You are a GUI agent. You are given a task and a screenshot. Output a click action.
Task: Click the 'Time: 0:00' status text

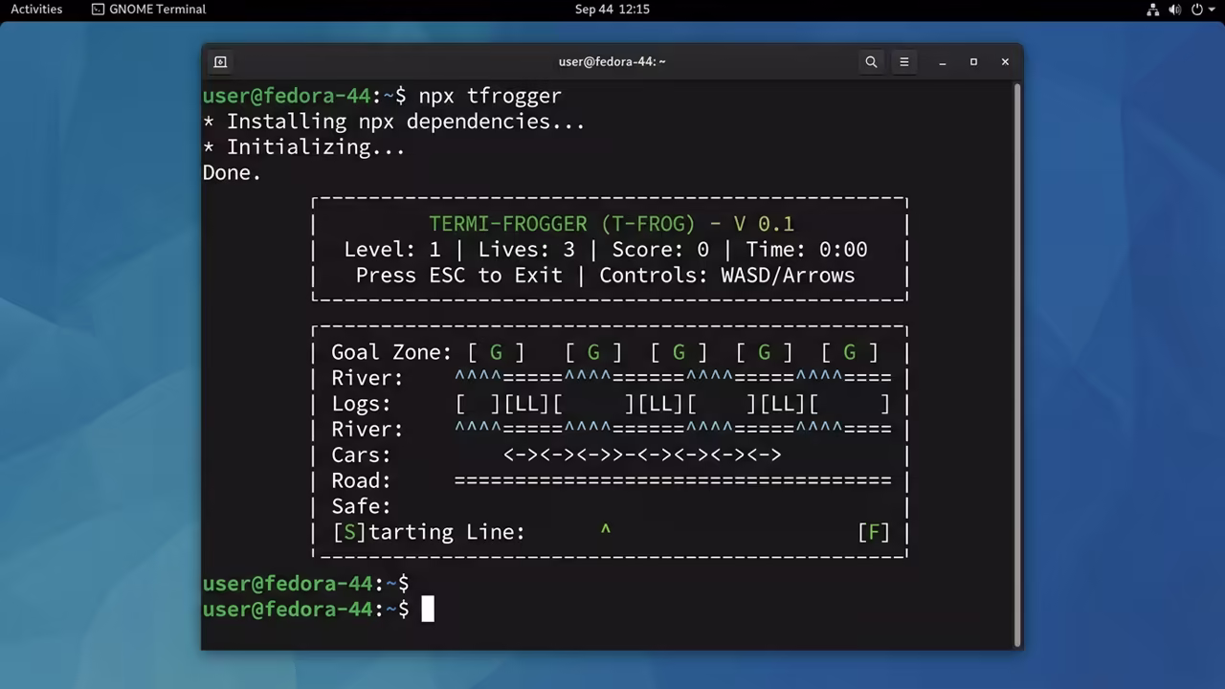tap(807, 250)
